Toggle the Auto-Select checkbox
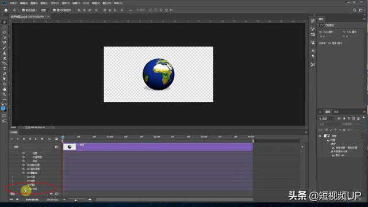Viewport: 368px width, 207px height. (x=23, y=10)
